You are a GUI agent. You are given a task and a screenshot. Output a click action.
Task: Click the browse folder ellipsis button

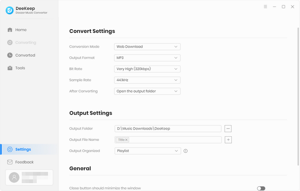point(228,128)
